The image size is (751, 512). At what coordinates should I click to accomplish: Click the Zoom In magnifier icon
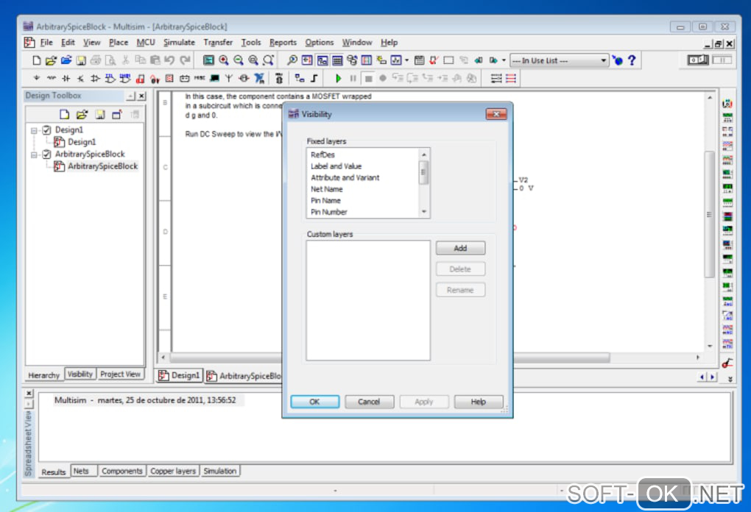tap(224, 60)
